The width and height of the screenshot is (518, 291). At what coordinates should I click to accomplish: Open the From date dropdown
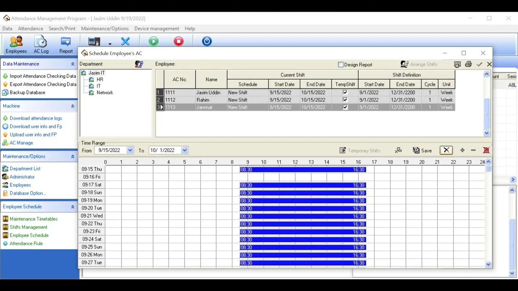click(x=130, y=150)
